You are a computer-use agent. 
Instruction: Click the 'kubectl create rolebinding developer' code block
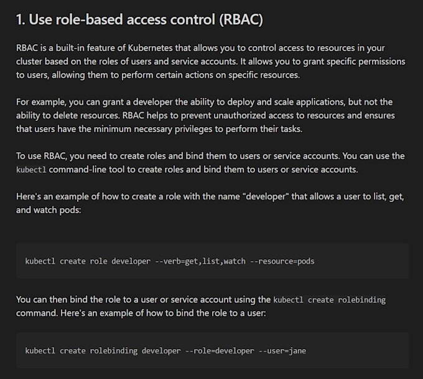tap(213, 350)
